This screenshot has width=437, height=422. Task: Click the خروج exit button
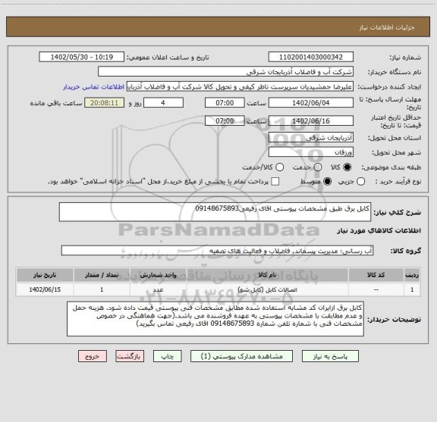[x=93, y=356]
